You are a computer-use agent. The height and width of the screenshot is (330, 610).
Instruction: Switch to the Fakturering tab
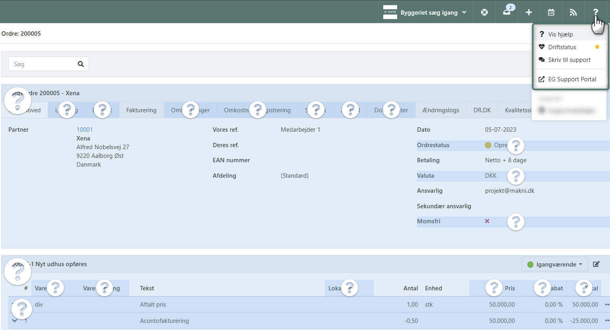coord(141,110)
